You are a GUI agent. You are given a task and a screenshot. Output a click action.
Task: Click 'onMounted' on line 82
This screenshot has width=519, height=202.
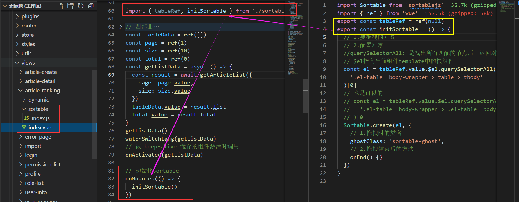pyautogui.click(x=140, y=179)
